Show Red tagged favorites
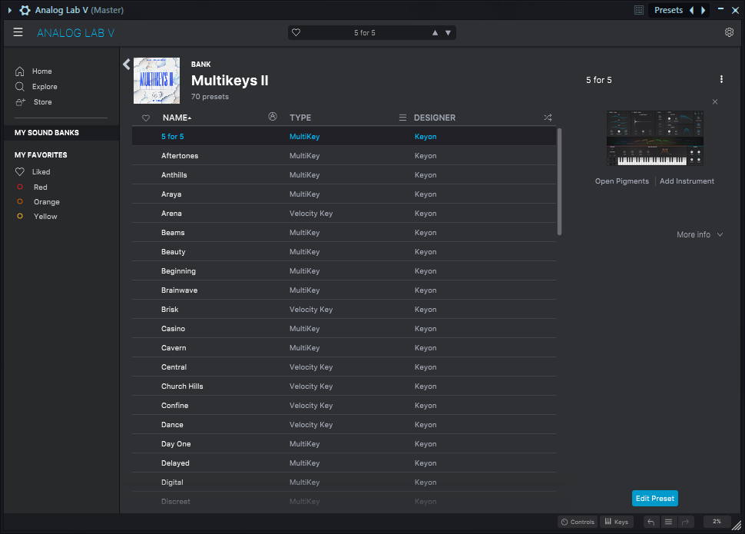The height and width of the screenshot is (534, 745). 31,187
